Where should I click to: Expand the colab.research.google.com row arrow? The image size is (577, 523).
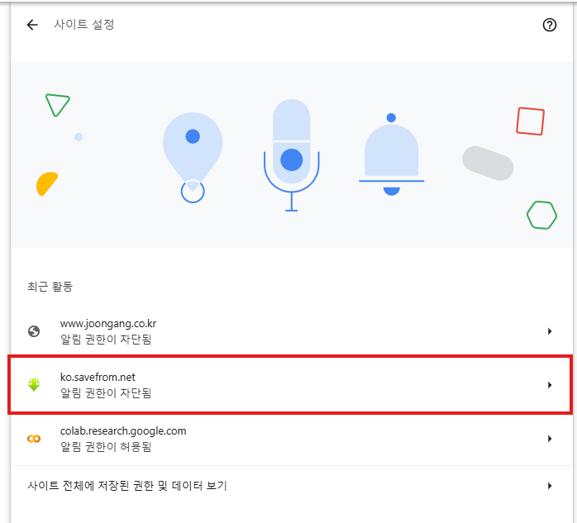(x=549, y=439)
